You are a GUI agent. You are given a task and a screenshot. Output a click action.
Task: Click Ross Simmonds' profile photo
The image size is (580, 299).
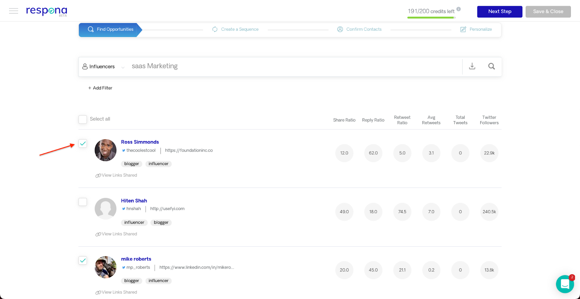(x=105, y=150)
